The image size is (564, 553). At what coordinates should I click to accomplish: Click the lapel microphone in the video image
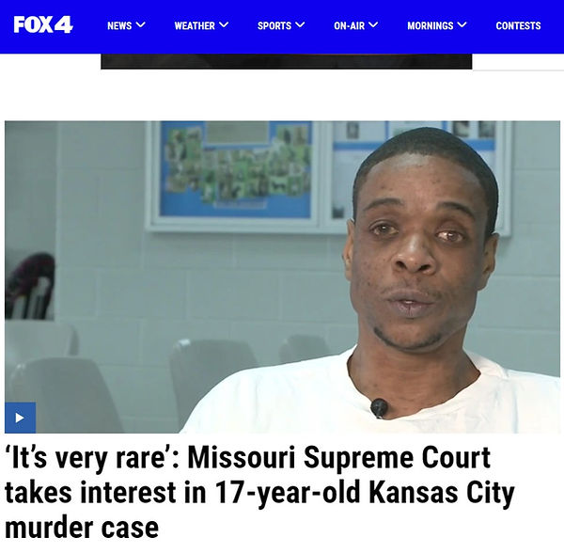(x=379, y=408)
